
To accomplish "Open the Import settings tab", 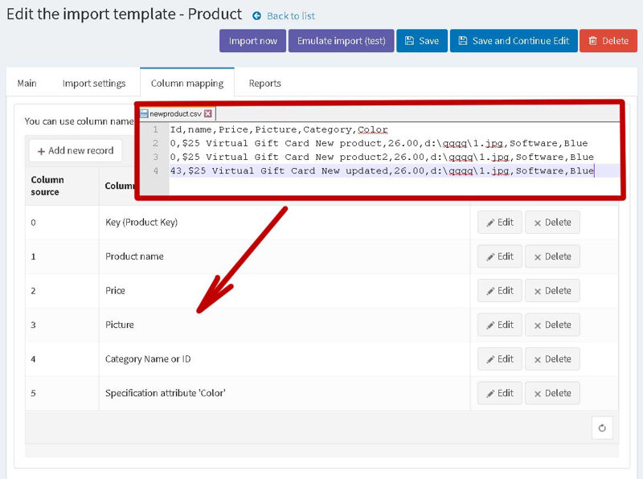I will point(94,84).
